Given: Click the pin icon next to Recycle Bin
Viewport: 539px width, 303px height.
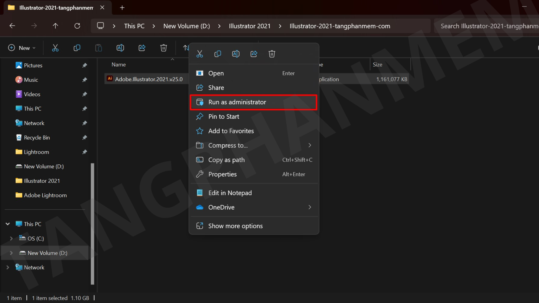Looking at the screenshot, I should pos(84,137).
